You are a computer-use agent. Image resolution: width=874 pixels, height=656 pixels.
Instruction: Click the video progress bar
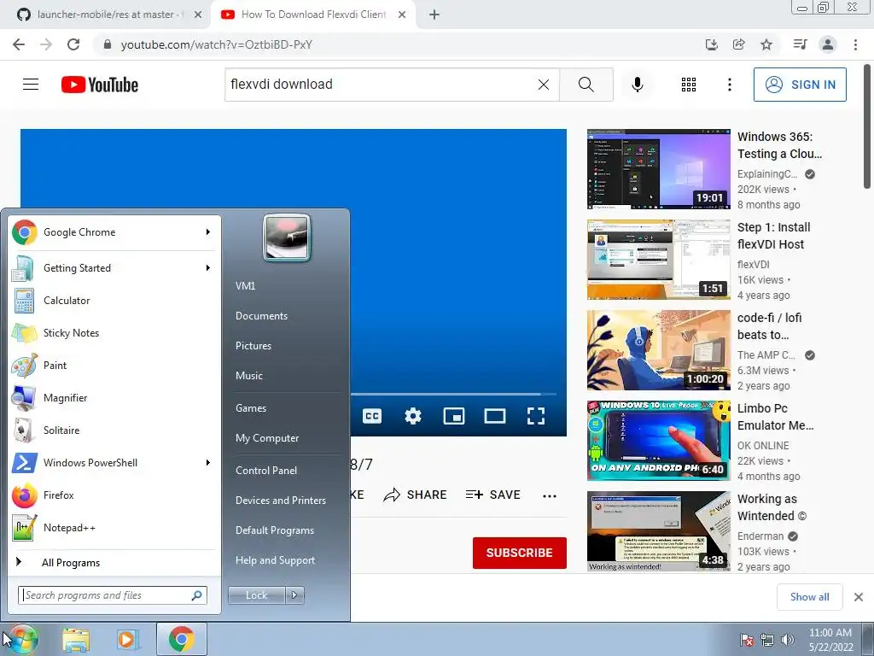click(453, 394)
